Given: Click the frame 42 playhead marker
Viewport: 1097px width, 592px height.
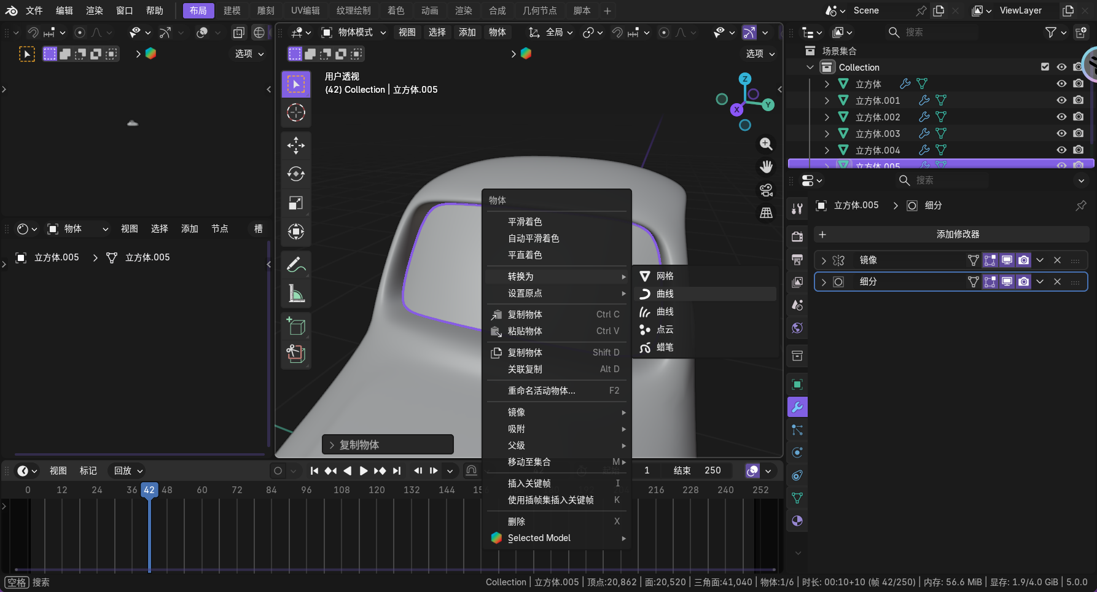Looking at the screenshot, I should [149, 490].
